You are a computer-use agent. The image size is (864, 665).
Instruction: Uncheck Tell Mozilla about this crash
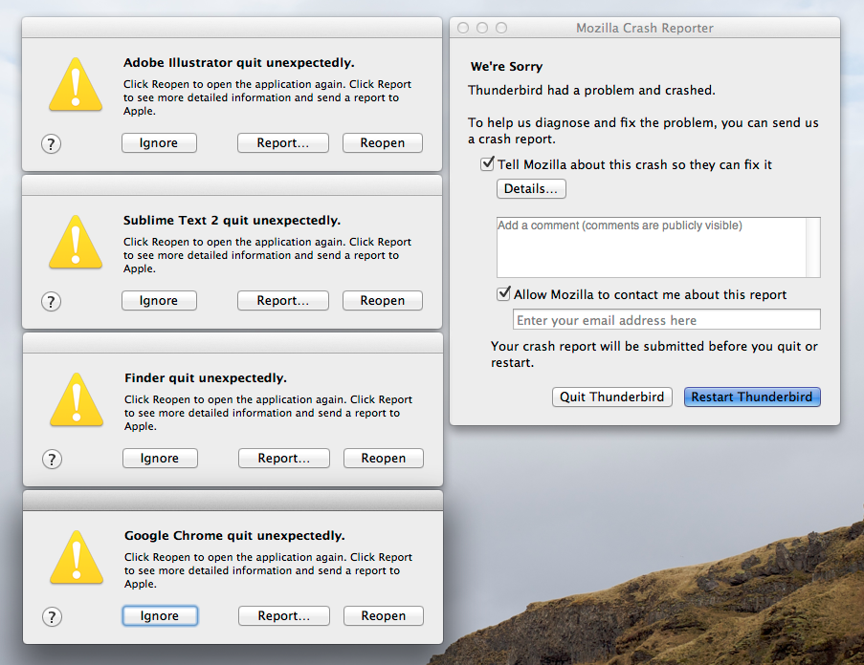pos(487,164)
